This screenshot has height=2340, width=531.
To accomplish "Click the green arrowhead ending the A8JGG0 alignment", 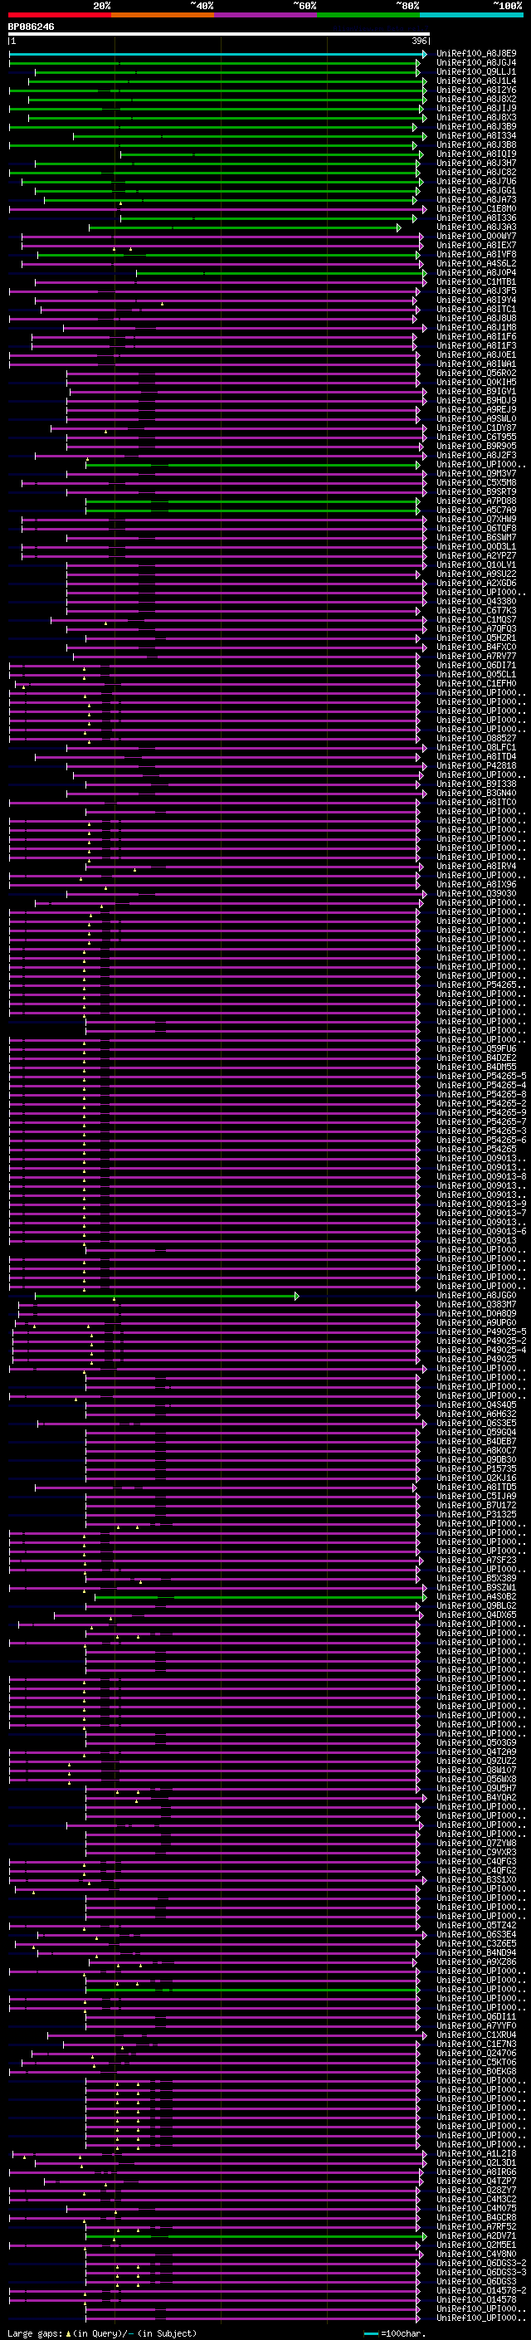I will click(297, 1297).
